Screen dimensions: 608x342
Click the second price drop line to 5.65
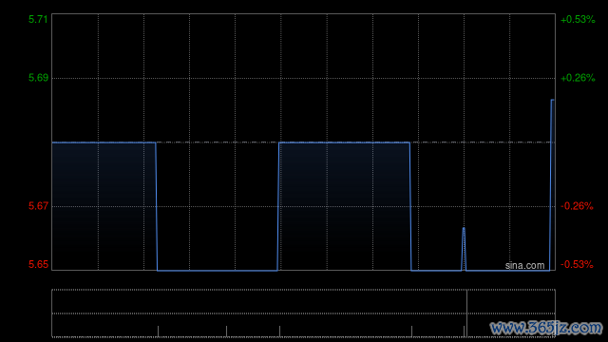point(410,206)
